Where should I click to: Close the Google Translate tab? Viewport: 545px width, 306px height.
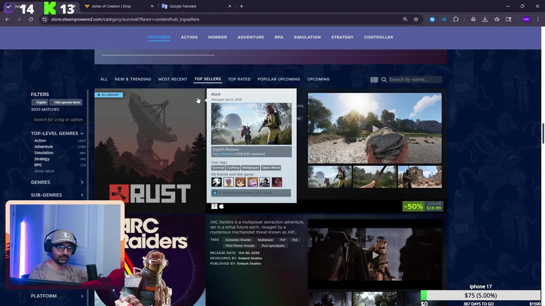click(x=230, y=6)
